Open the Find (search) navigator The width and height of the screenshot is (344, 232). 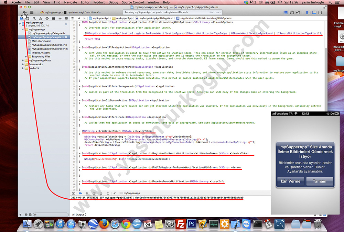coord(34,19)
